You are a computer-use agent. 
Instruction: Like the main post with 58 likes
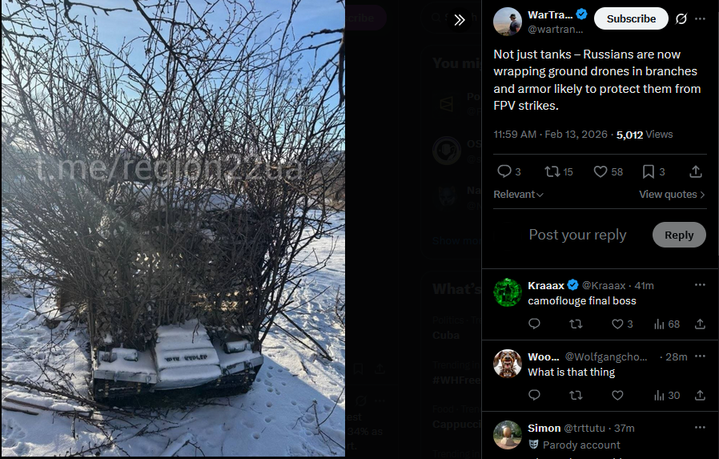(608, 171)
